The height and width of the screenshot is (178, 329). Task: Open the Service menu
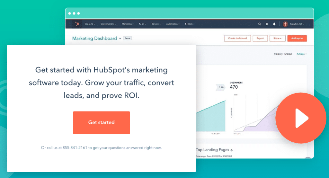(x=156, y=24)
